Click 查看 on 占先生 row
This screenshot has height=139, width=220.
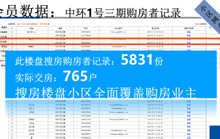[189, 123]
